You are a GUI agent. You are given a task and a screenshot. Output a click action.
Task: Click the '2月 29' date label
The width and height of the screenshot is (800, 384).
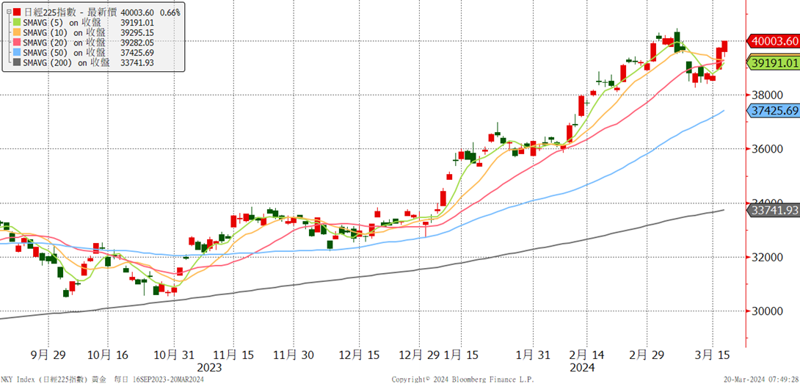click(647, 355)
